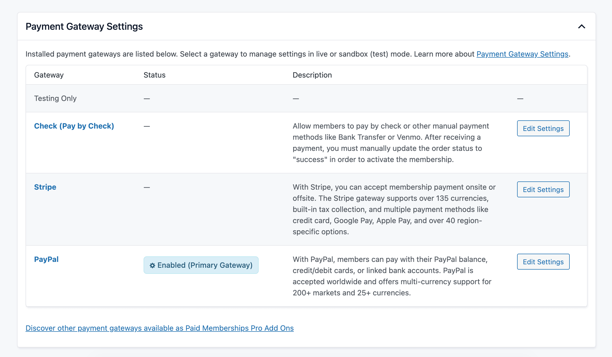Click Edit Settings for the Stripe gateway

click(x=543, y=189)
